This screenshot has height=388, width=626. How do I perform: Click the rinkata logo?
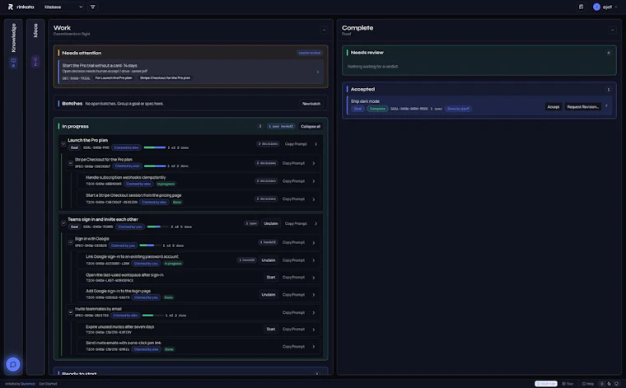[21, 7]
